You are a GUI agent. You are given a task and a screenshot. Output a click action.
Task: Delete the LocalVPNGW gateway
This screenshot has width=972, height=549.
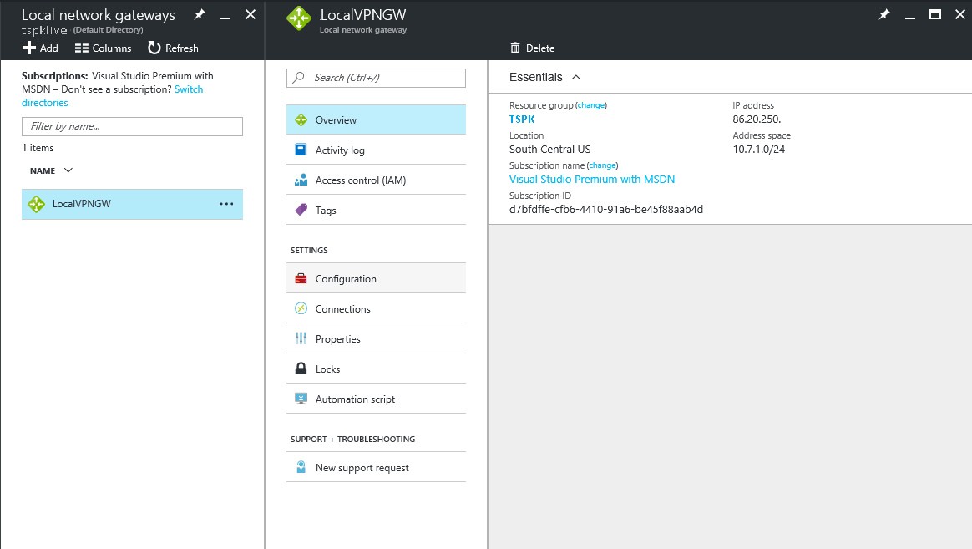coord(532,48)
